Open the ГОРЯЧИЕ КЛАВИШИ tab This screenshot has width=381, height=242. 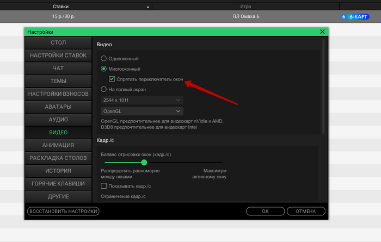pyautogui.click(x=58, y=184)
